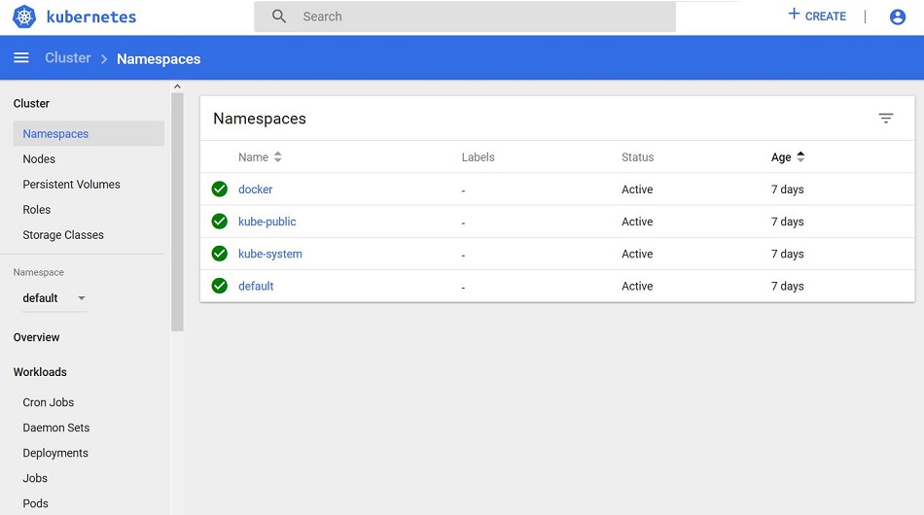This screenshot has height=515, width=924.
Task: Open Daemon Sets under Workloads
Action: [x=56, y=428]
